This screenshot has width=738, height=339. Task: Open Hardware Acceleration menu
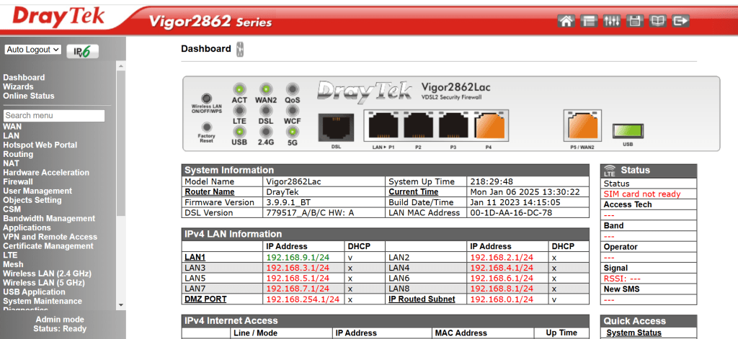[46, 173]
